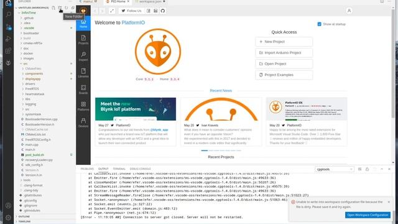Click the Project Examples button
398x224 pixels.
(284, 75)
